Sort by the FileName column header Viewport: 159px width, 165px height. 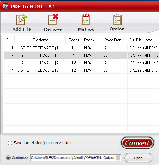click(40, 40)
